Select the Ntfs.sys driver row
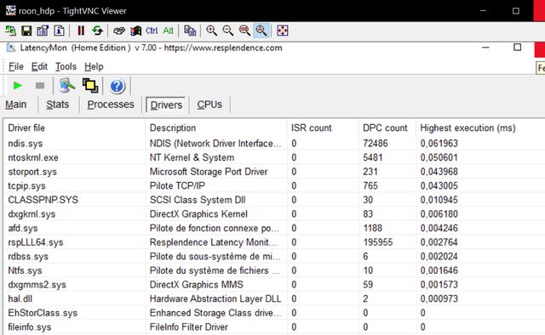Screen dimensions: 545x335 [274, 270]
